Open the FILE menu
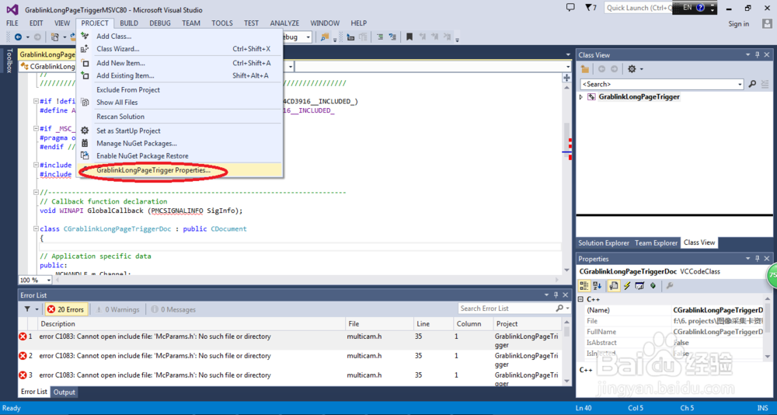The height and width of the screenshot is (415, 777). [x=12, y=23]
